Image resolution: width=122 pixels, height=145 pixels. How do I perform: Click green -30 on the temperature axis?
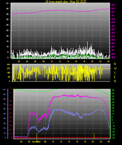point(113,138)
